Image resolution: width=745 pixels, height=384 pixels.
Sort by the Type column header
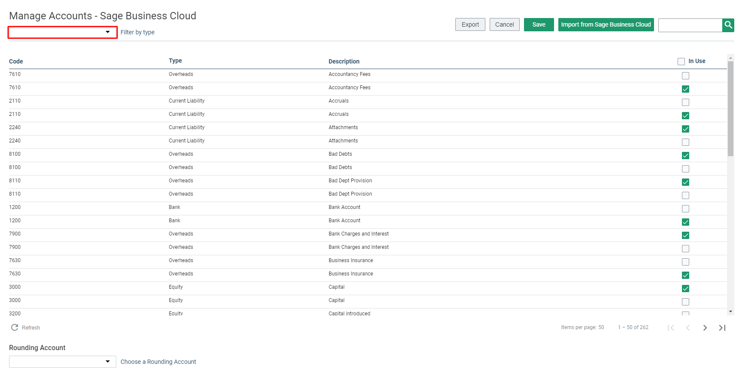tap(175, 61)
